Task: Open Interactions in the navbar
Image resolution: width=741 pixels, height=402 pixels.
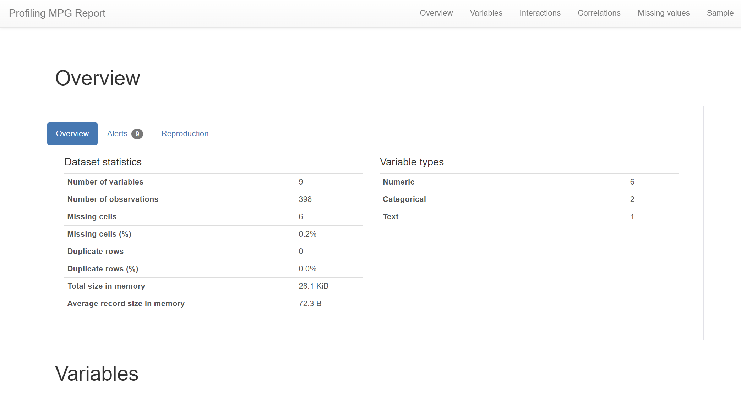Action: pyautogui.click(x=540, y=13)
